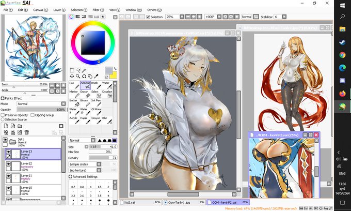Screen dimensions: 351x211
Task: Choose the magic wand tool
Action: pos(84,70)
